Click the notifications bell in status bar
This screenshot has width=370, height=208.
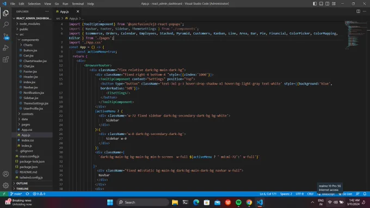(x=365, y=194)
